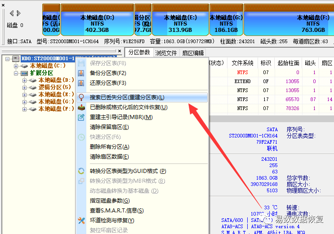
Task: Click the 标识 column header
Action: click(266, 63)
